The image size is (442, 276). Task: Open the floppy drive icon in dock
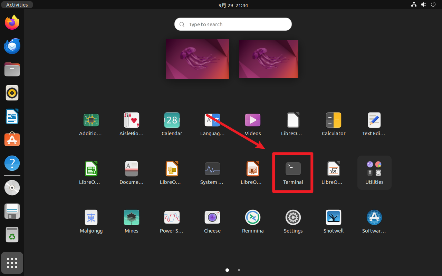[x=12, y=211]
